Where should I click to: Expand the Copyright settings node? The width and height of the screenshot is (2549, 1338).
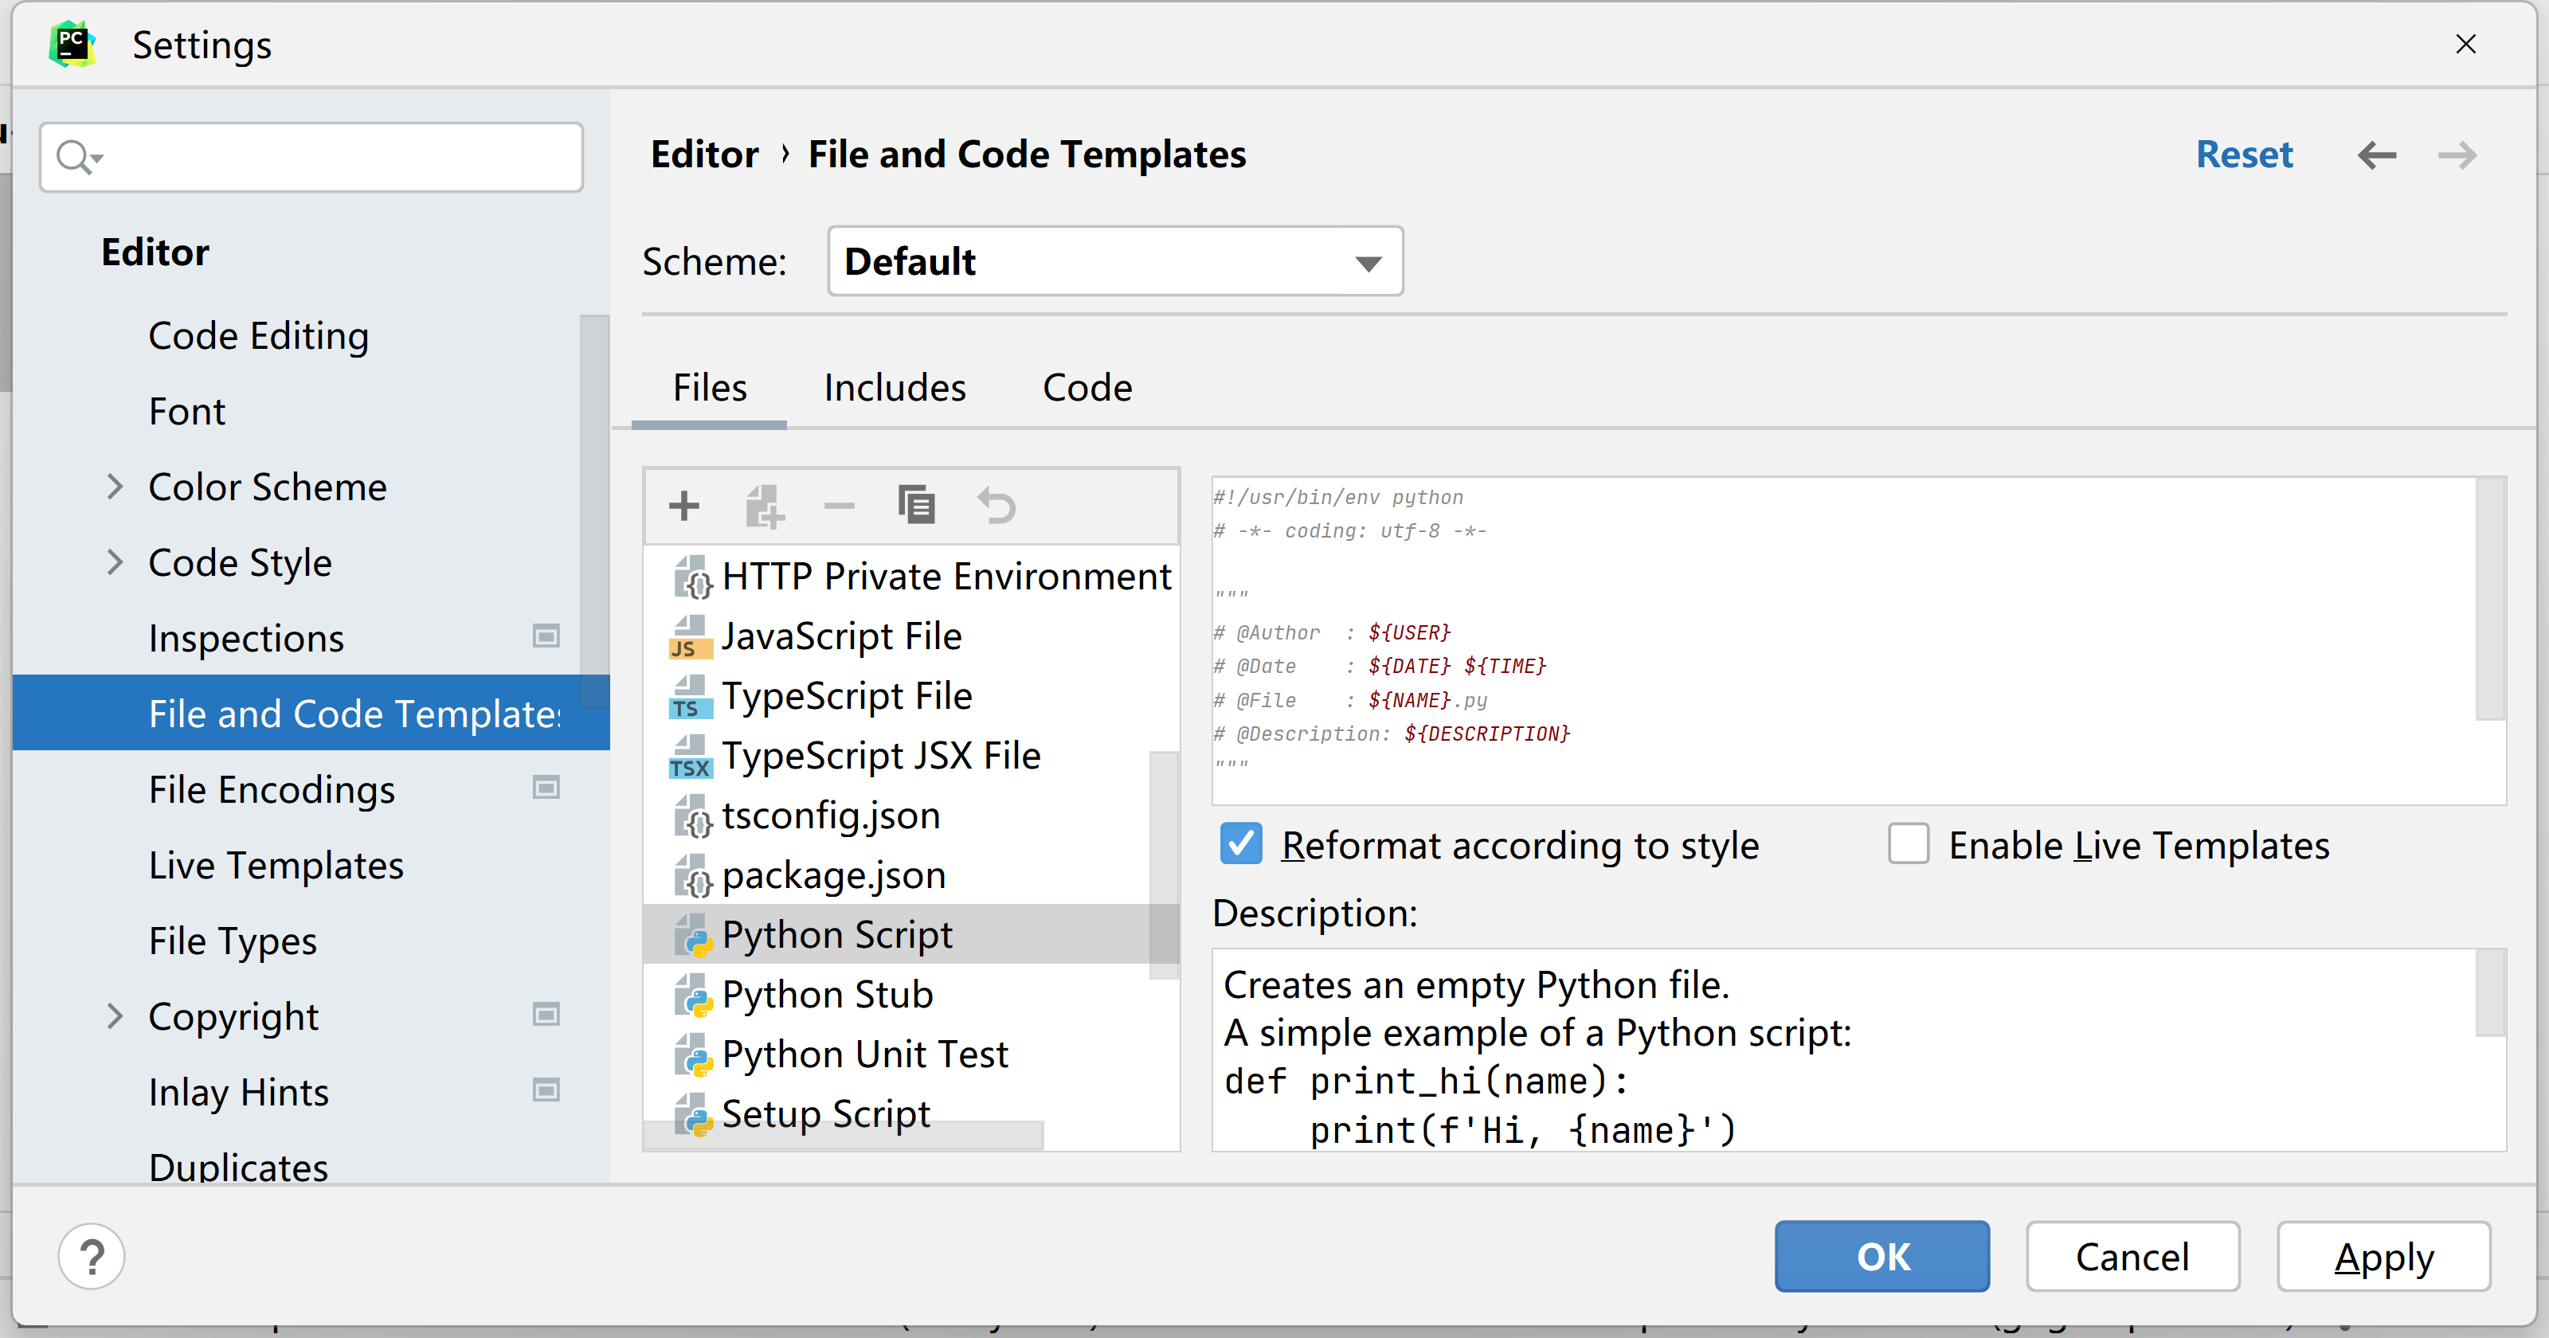pos(115,1016)
